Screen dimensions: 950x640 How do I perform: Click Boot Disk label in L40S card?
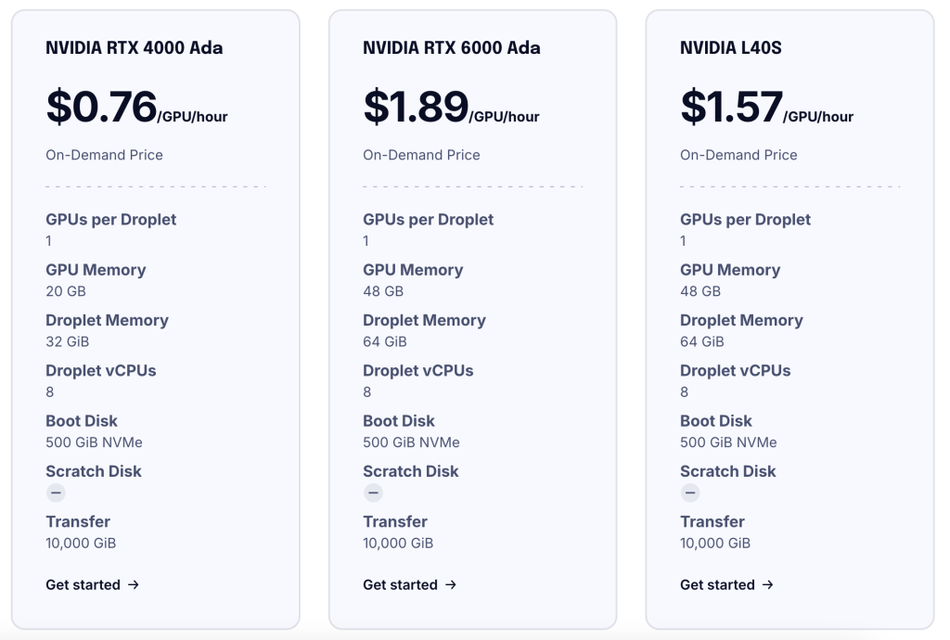pos(715,421)
